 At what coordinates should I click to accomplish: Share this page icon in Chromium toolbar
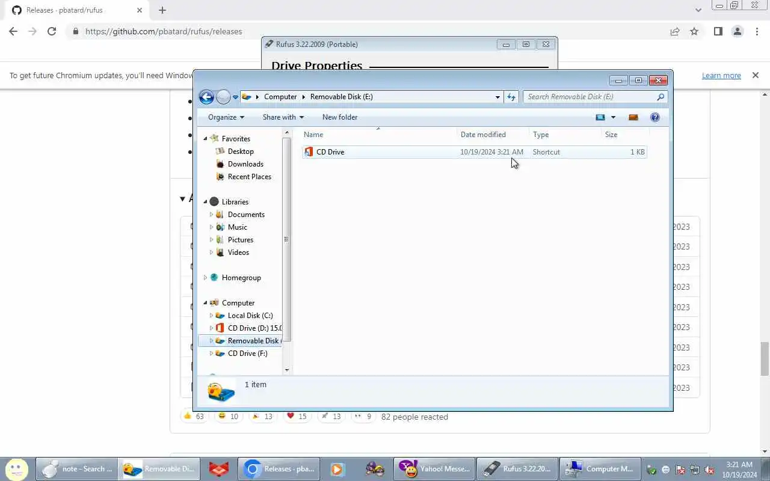(x=675, y=32)
